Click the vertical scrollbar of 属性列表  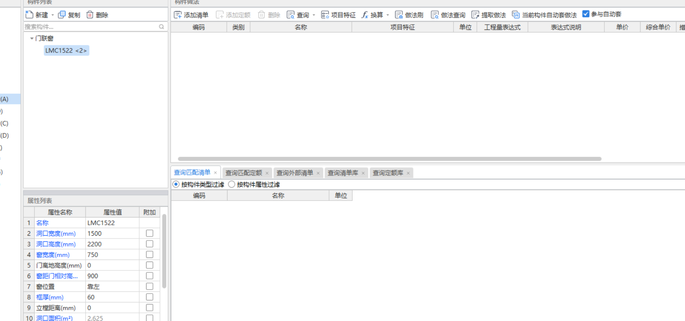164,251
